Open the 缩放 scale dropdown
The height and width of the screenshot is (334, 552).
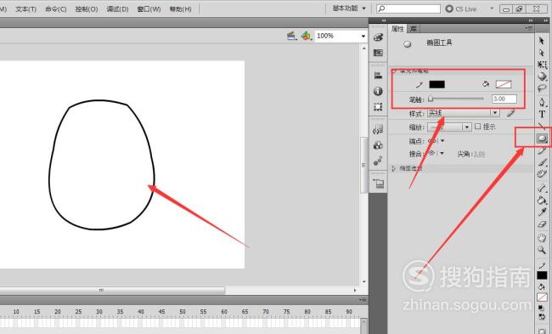pyautogui.click(x=449, y=127)
